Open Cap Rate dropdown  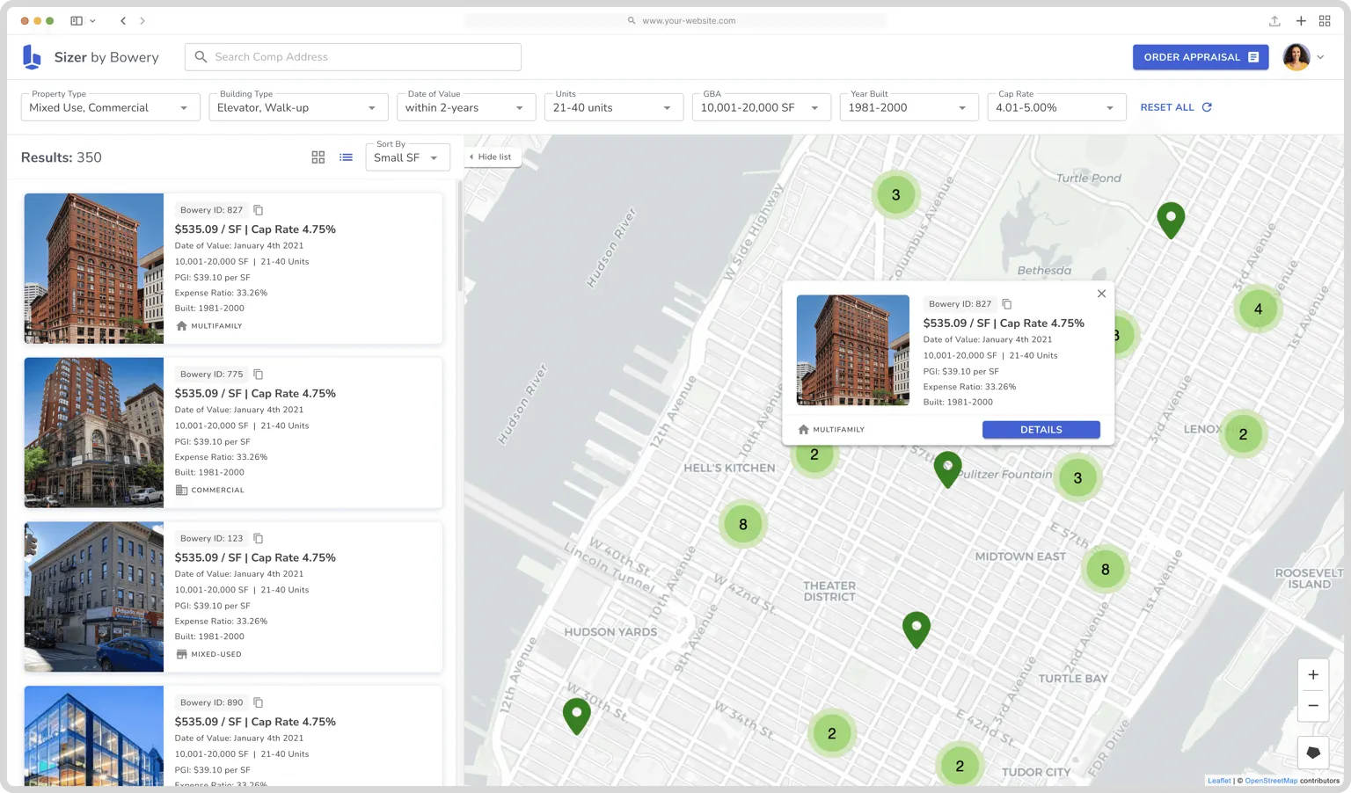1057,107
